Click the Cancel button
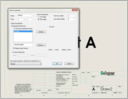This screenshot has height=99, width=128. click(x=69, y=64)
